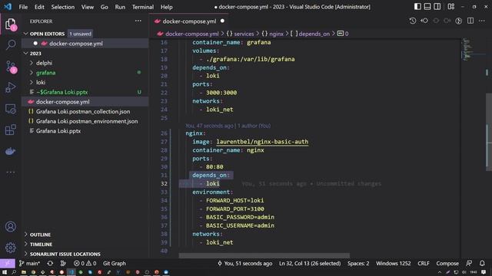The height and width of the screenshot is (276, 492).
Task: Open the Manage gear icon
Action: 10,248
